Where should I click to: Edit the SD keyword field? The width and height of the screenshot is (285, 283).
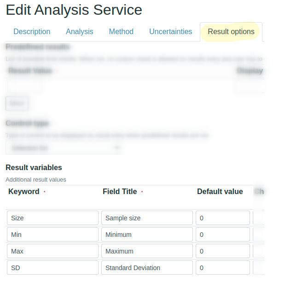53,268
